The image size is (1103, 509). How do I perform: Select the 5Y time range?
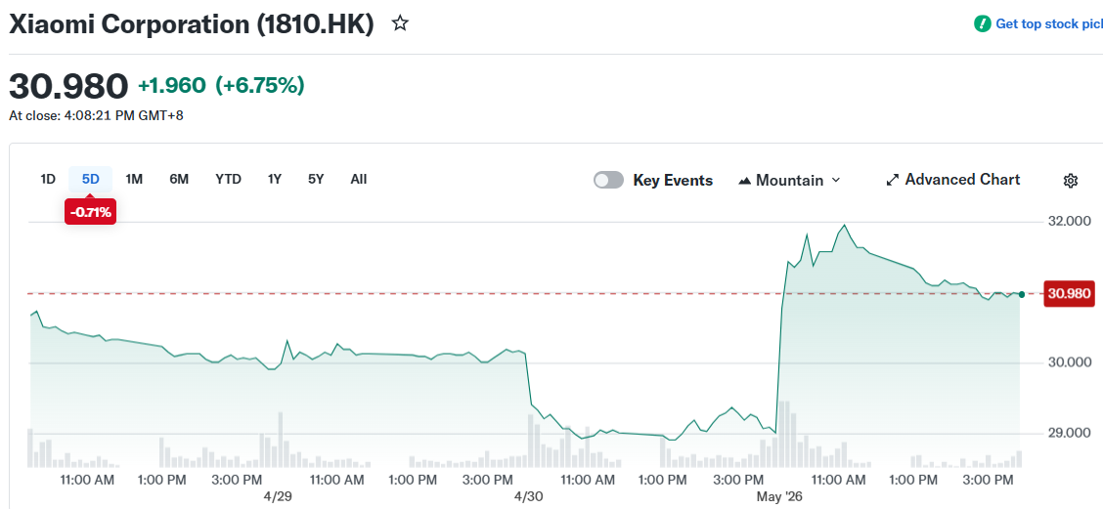(316, 180)
